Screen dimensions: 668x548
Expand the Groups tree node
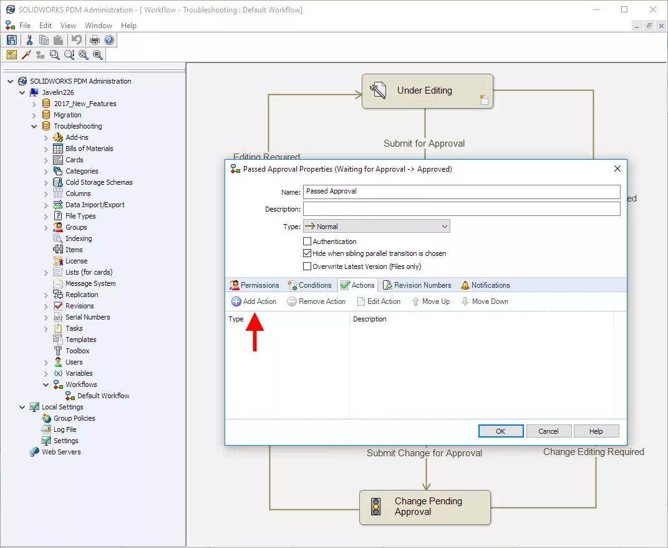[x=46, y=228]
